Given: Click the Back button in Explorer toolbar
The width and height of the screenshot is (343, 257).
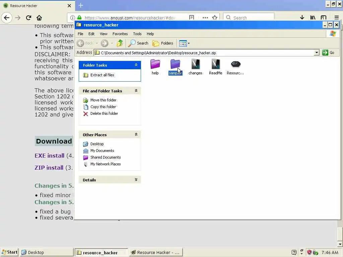Looking at the screenshot, I should coord(85,43).
